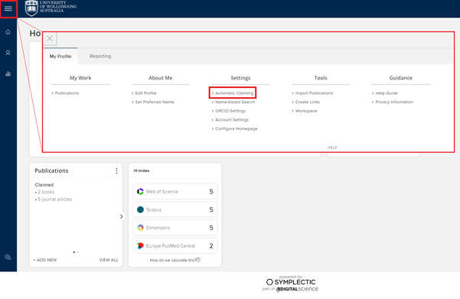Click the Guidance column heading

click(401, 78)
